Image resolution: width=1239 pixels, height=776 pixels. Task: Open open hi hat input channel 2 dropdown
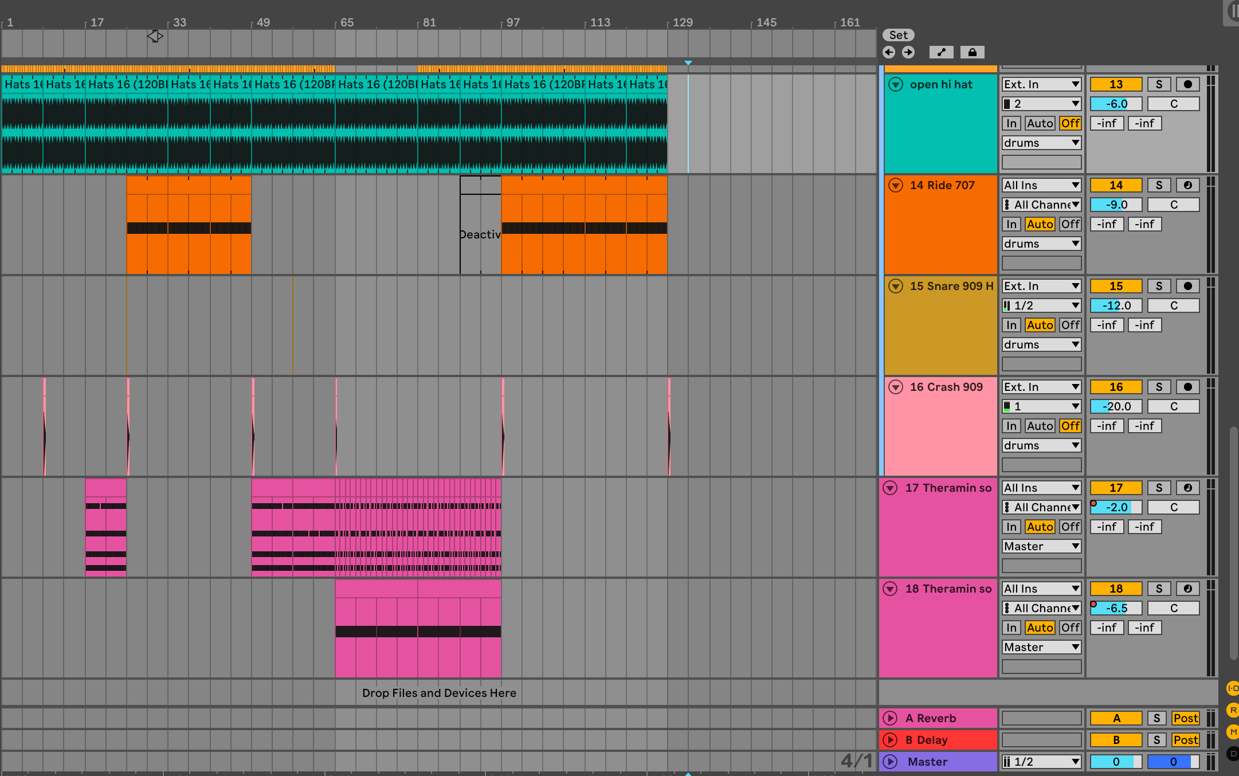coord(1041,104)
